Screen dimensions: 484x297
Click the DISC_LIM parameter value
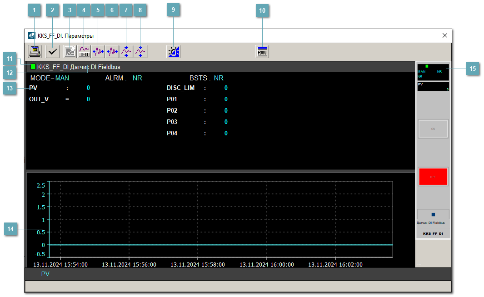[x=226, y=88]
